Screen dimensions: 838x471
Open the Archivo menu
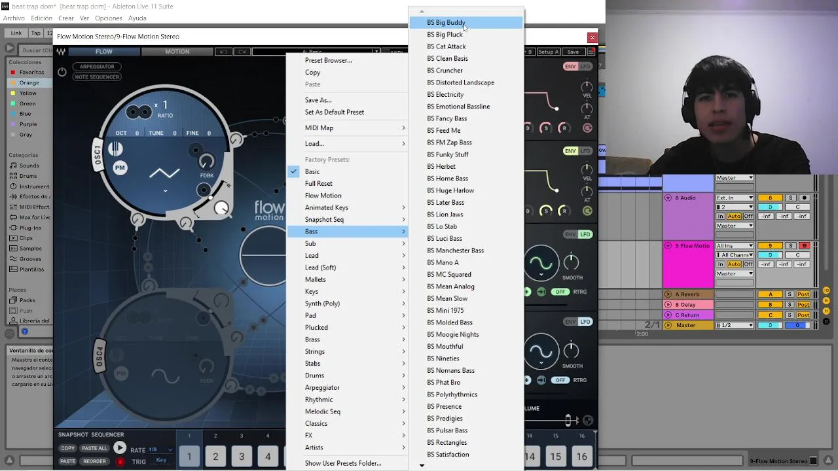14,18
